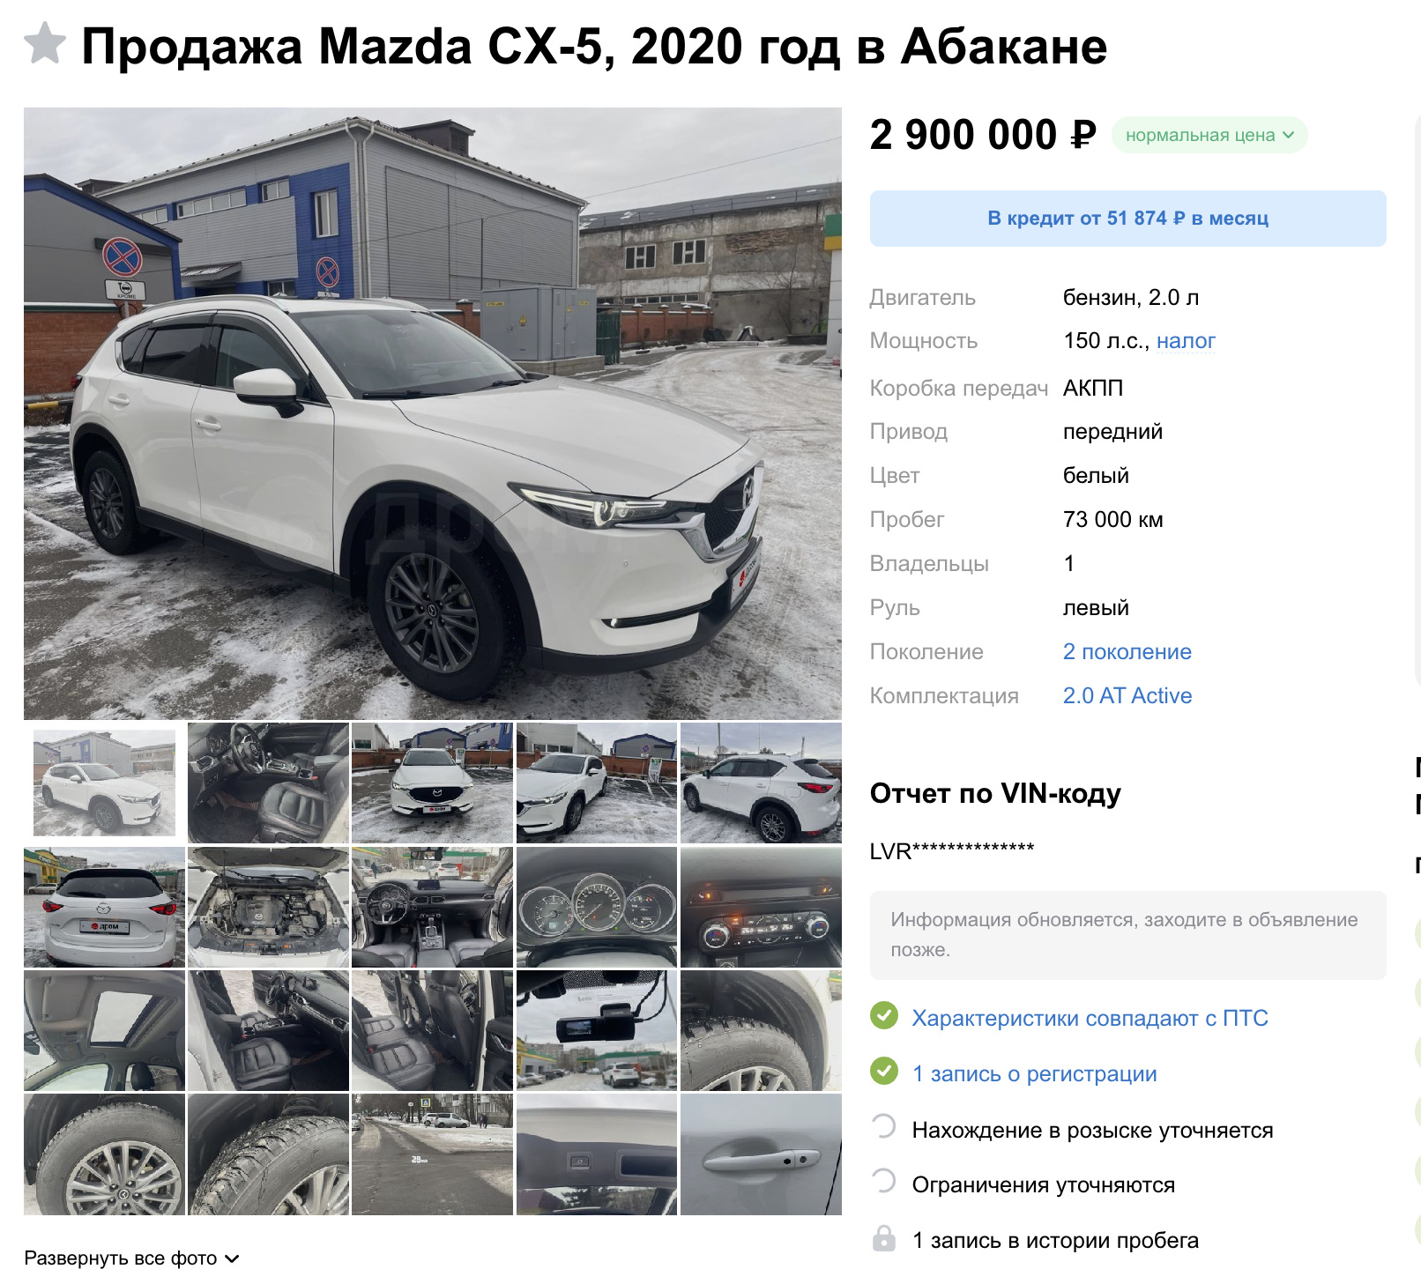Select the instrument cluster gauges thumbnail

point(597,907)
